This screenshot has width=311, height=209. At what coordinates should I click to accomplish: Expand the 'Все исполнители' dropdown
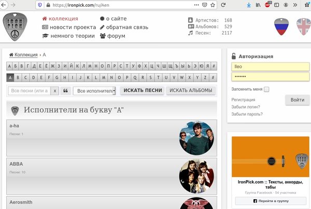94,91
